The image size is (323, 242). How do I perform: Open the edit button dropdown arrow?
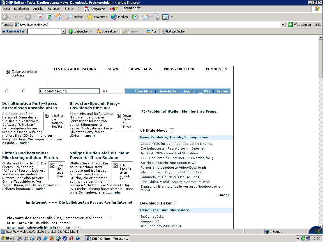pos(172,17)
